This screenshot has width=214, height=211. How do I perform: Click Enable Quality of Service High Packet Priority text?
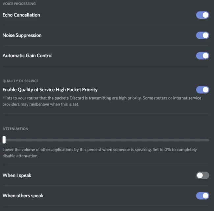point(50,90)
